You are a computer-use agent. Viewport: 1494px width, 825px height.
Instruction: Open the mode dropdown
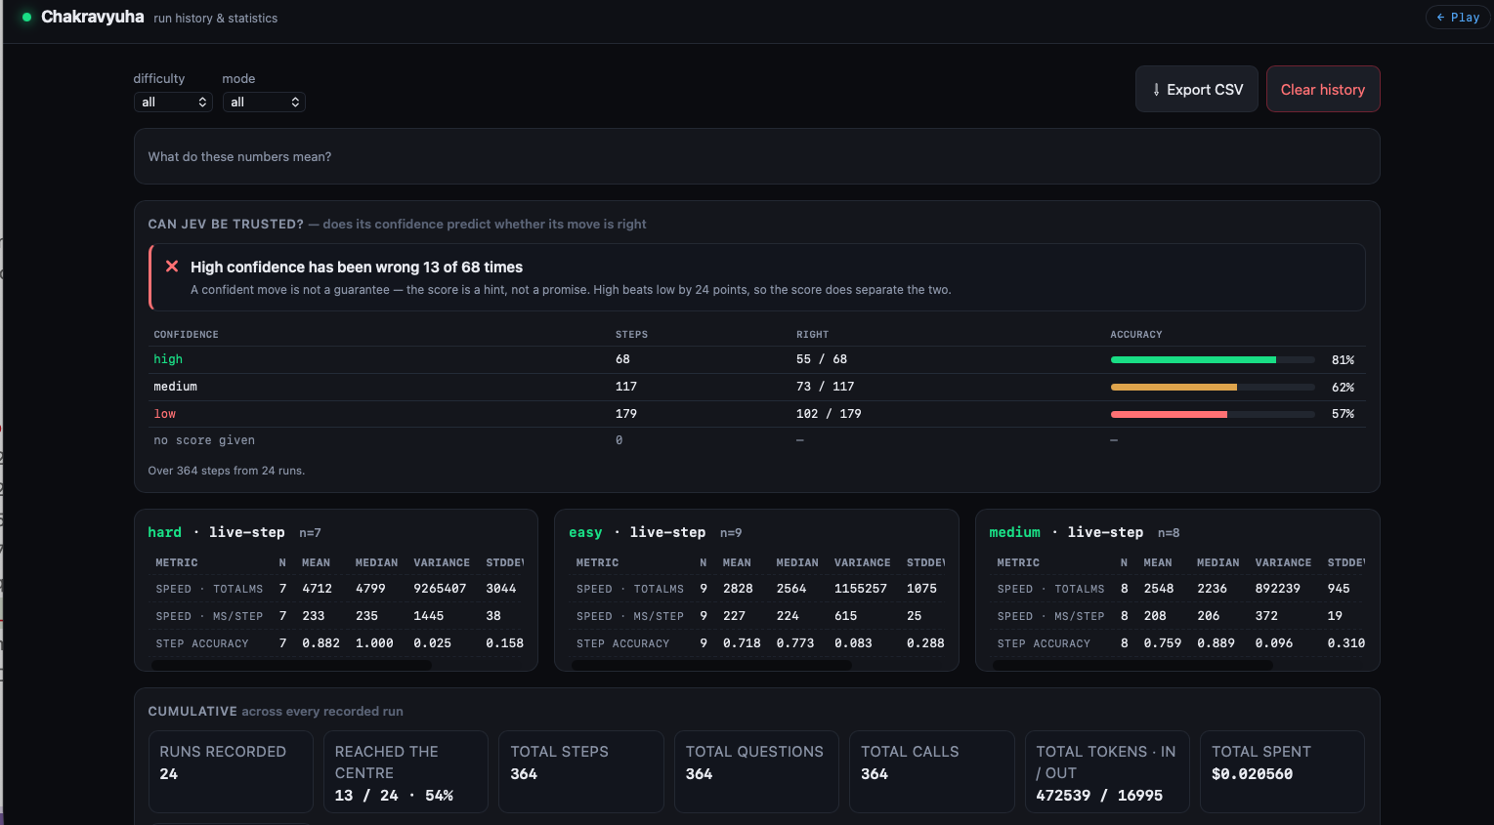click(x=264, y=102)
